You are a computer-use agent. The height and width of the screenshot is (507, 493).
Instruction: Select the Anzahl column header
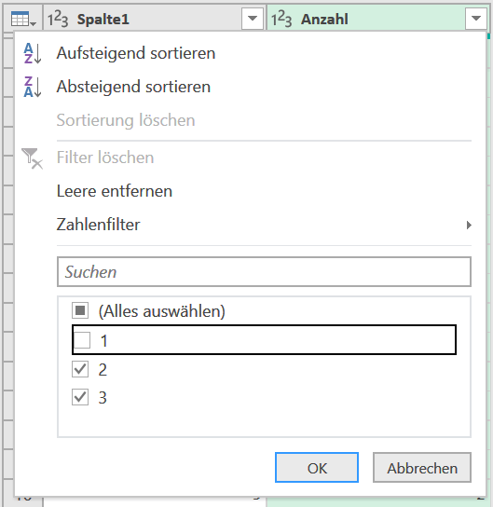click(x=324, y=19)
